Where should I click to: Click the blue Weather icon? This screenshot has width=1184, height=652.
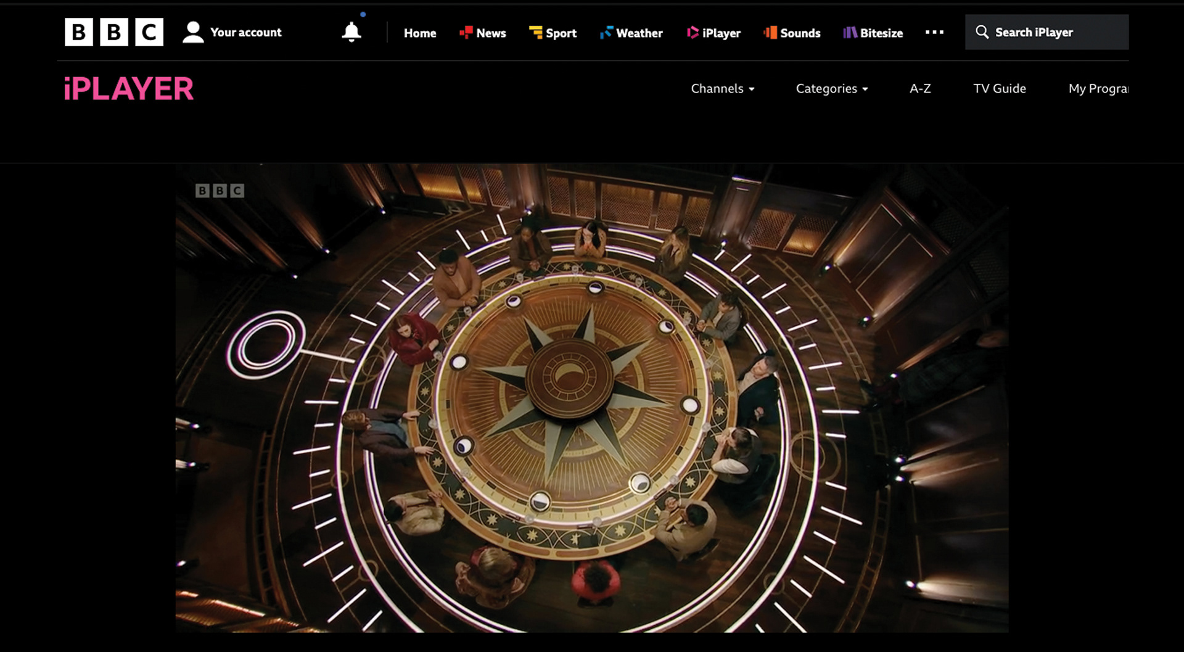(606, 32)
